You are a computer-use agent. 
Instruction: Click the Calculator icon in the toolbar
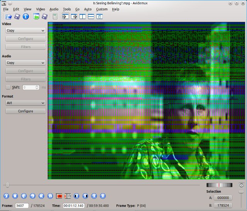55,17
